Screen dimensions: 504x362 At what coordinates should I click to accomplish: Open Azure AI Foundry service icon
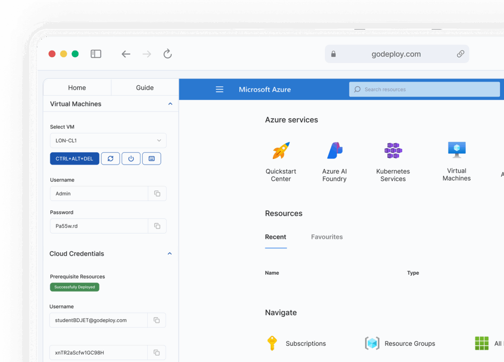coord(335,151)
